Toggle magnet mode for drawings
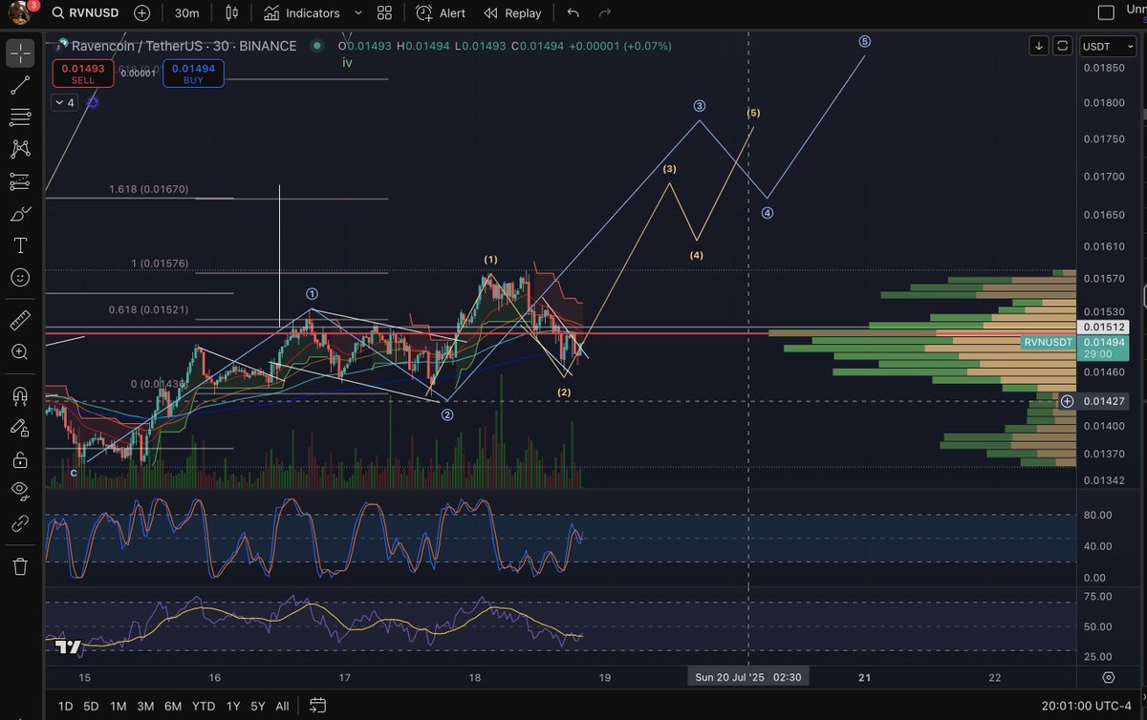Viewport: 1147px width, 720px height. coord(20,394)
